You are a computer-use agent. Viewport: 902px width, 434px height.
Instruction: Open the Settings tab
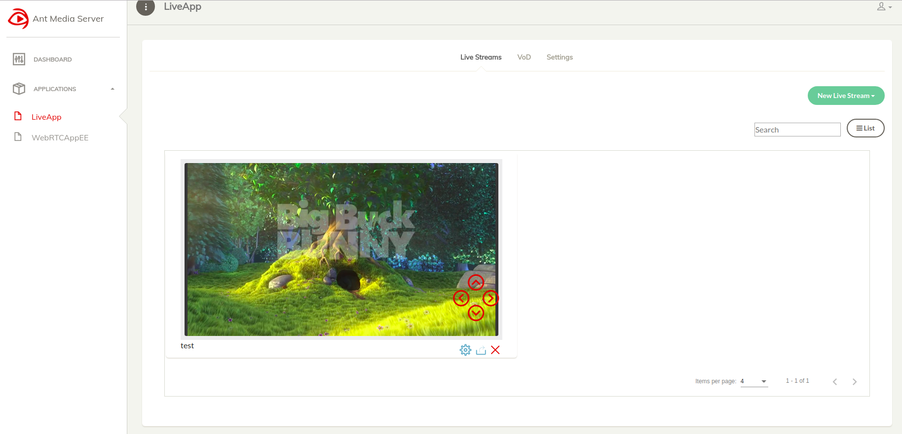tap(560, 57)
